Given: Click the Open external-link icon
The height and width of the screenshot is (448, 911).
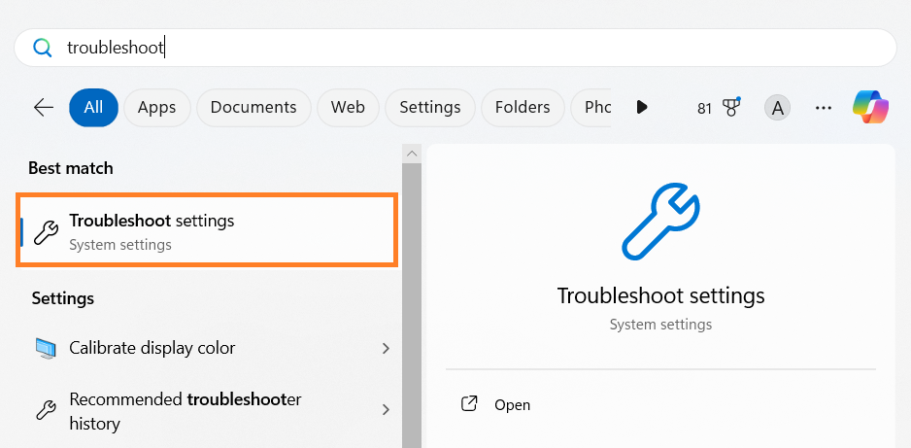Looking at the screenshot, I should tap(469, 404).
